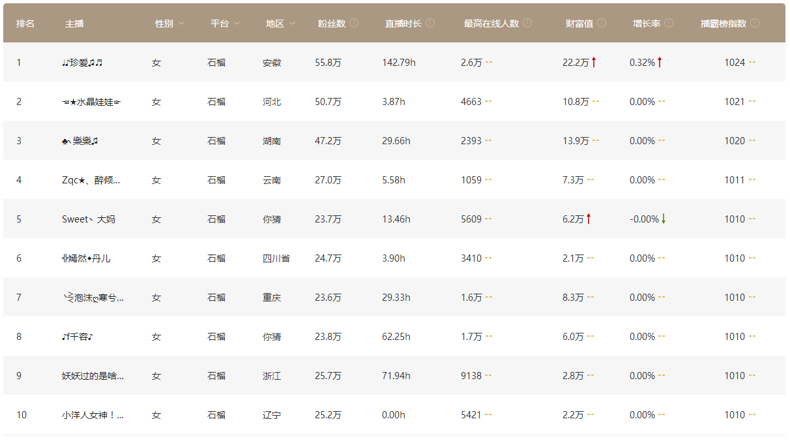Click the red up arrow beside 22.2万

click(594, 62)
